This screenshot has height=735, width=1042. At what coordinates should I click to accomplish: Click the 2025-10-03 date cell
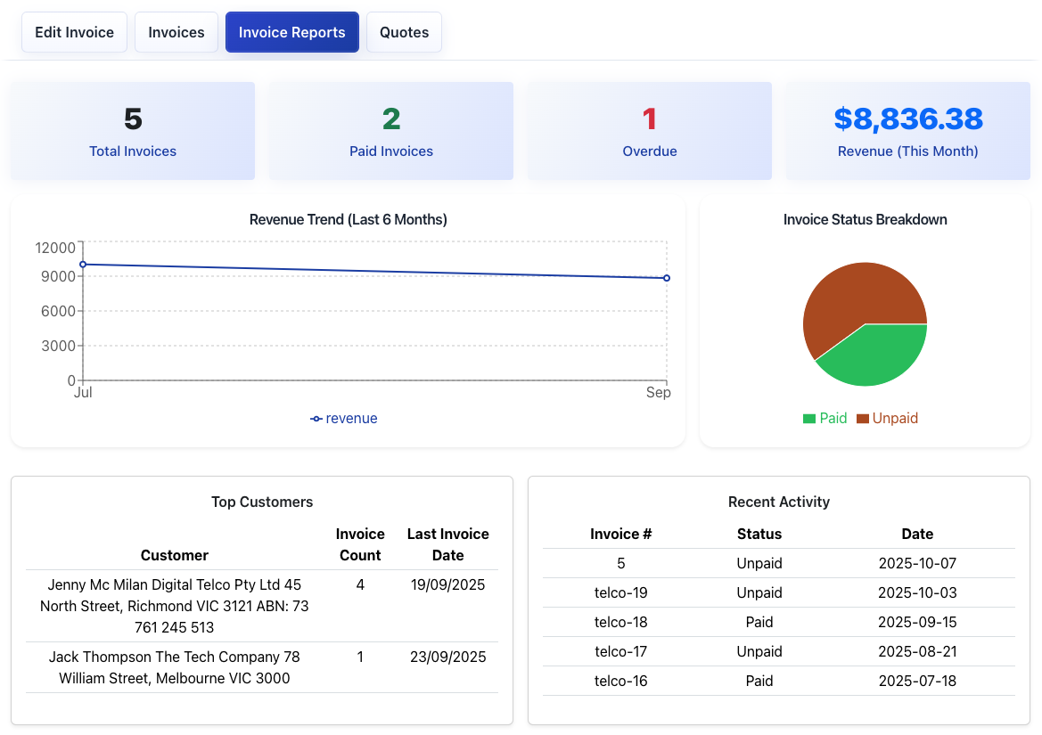pos(917,593)
